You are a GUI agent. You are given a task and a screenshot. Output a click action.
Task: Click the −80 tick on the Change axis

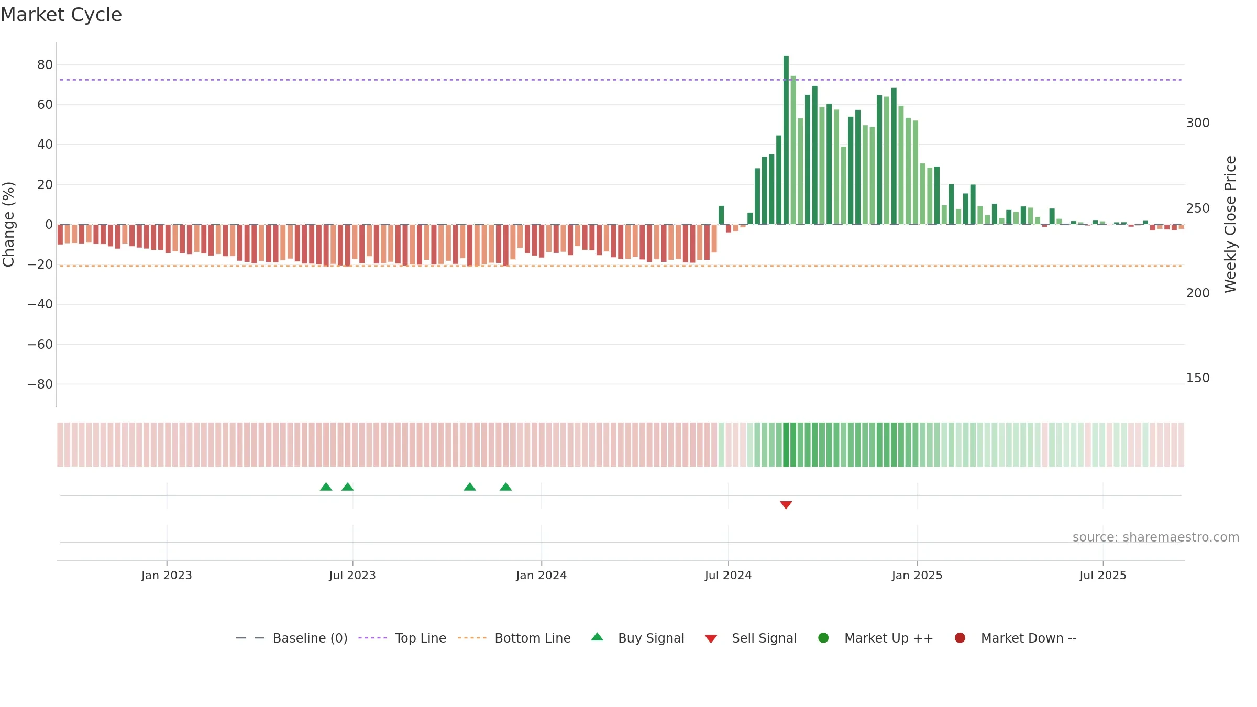40,384
